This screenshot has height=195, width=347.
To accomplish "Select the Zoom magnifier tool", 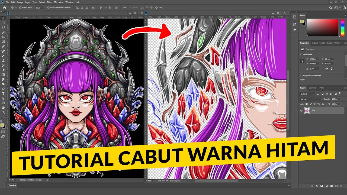I will [3, 112].
